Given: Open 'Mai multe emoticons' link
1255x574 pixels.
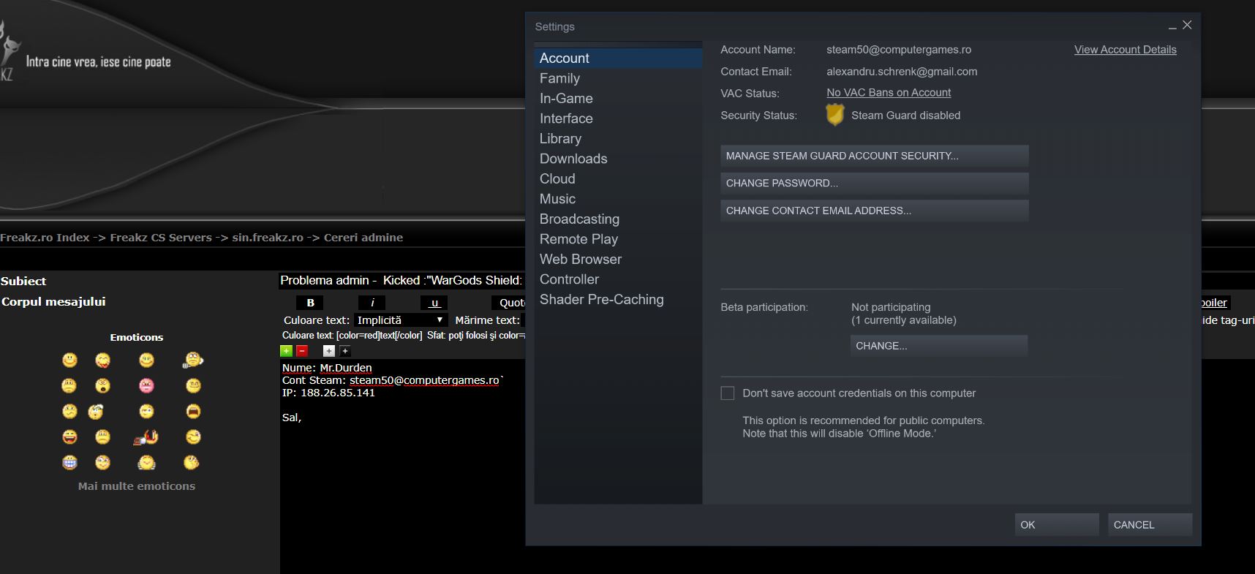Looking at the screenshot, I should pyautogui.click(x=137, y=486).
